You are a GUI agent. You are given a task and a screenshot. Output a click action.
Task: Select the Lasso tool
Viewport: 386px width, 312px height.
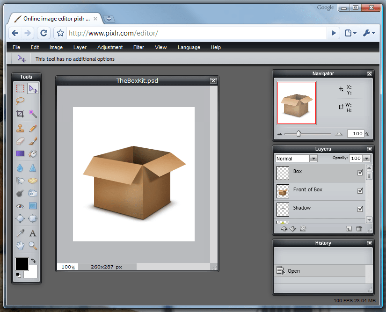click(20, 101)
